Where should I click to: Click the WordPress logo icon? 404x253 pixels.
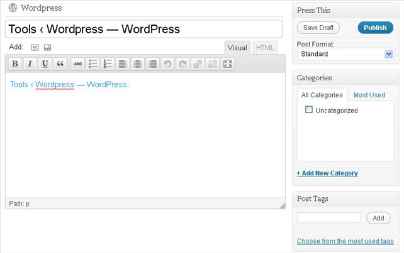coord(13,8)
